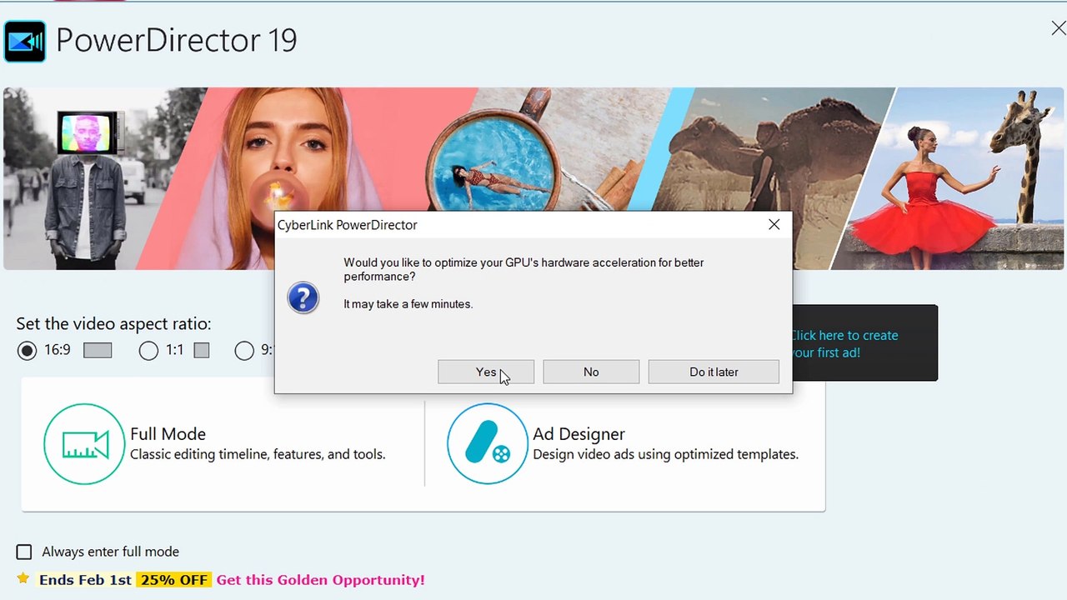Click 'It may take a few minutes.' text
The height and width of the screenshot is (600, 1067).
(408, 304)
